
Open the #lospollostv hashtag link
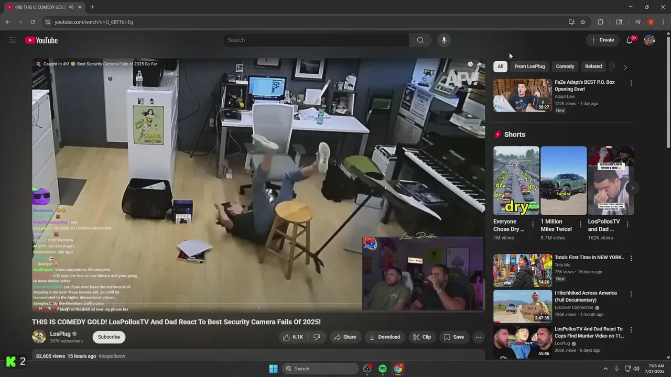pyautogui.click(x=112, y=356)
